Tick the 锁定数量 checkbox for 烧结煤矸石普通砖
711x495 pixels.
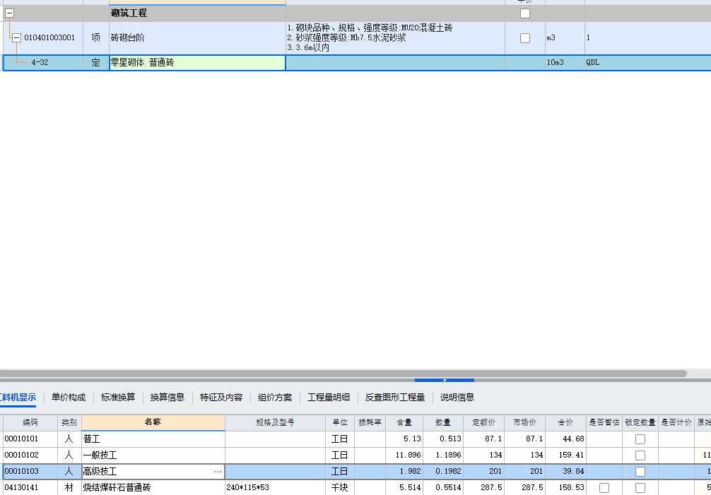pyautogui.click(x=640, y=488)
